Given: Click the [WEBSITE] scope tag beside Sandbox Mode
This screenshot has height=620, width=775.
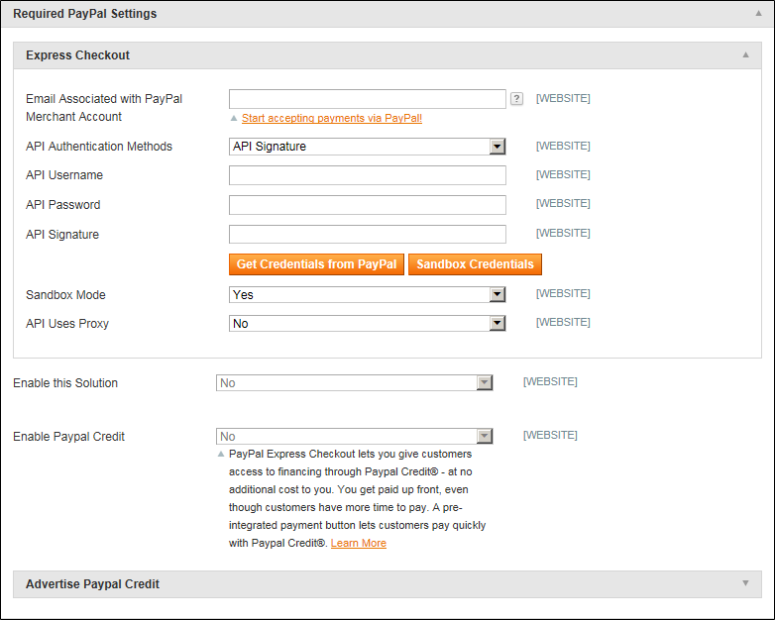Looking at the screenshot, I should point(563,293).
